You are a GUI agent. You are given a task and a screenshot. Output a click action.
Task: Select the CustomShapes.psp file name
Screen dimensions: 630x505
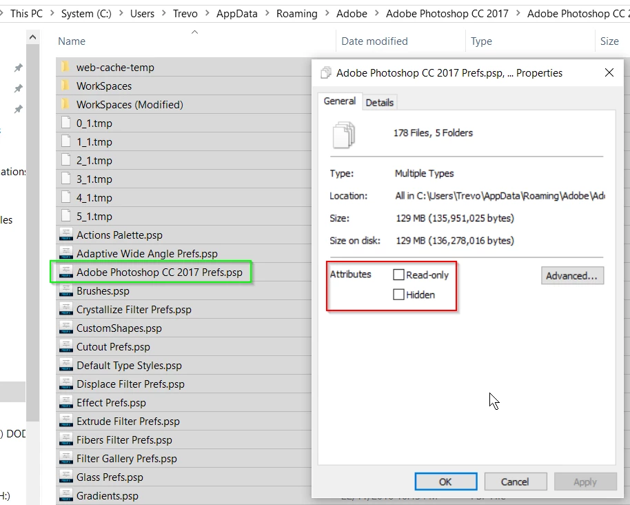(119, 328)
